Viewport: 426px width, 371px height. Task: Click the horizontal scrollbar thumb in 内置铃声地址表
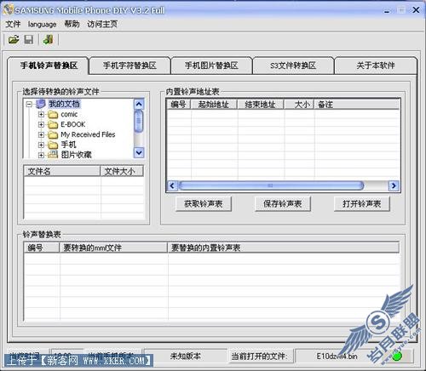pos(271,185)
